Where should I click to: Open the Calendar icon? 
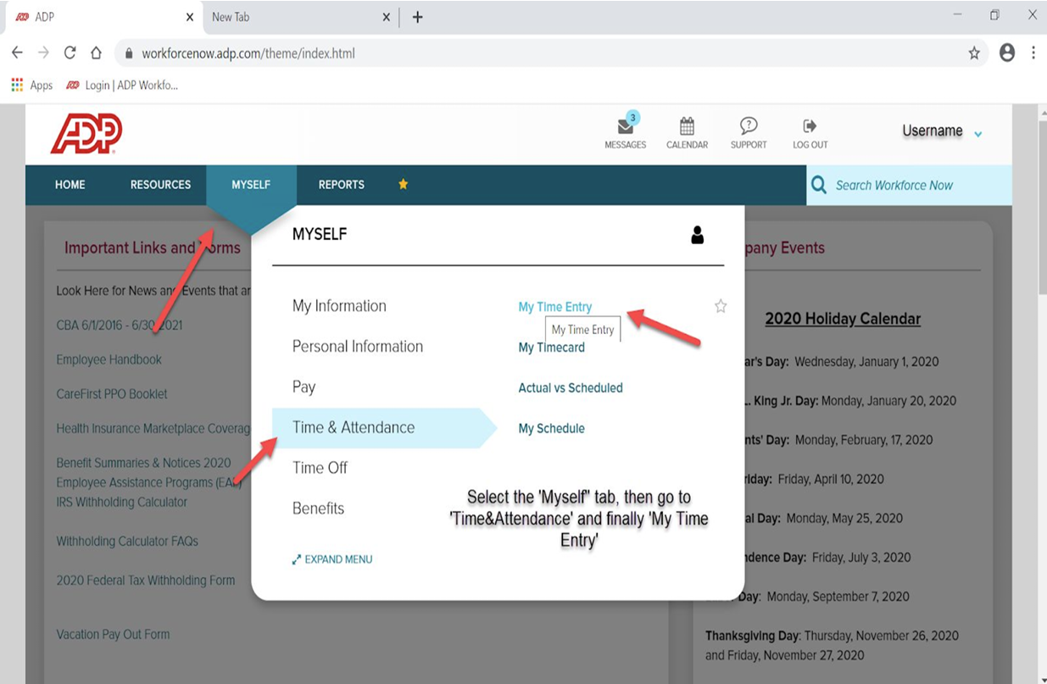pos(687,126)
